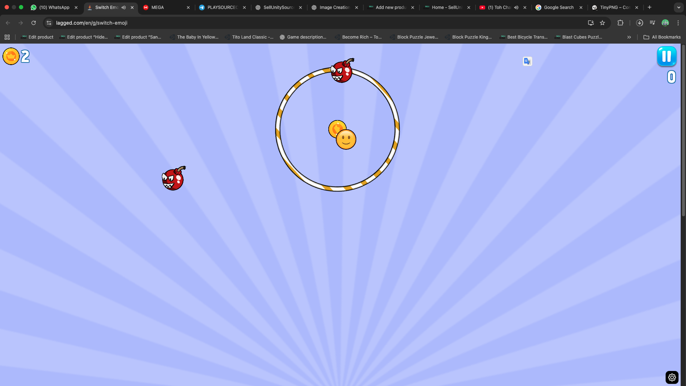Mute the Toh Cha YouTube tab audio
The image size is (686, 386).
click(516, 8)
